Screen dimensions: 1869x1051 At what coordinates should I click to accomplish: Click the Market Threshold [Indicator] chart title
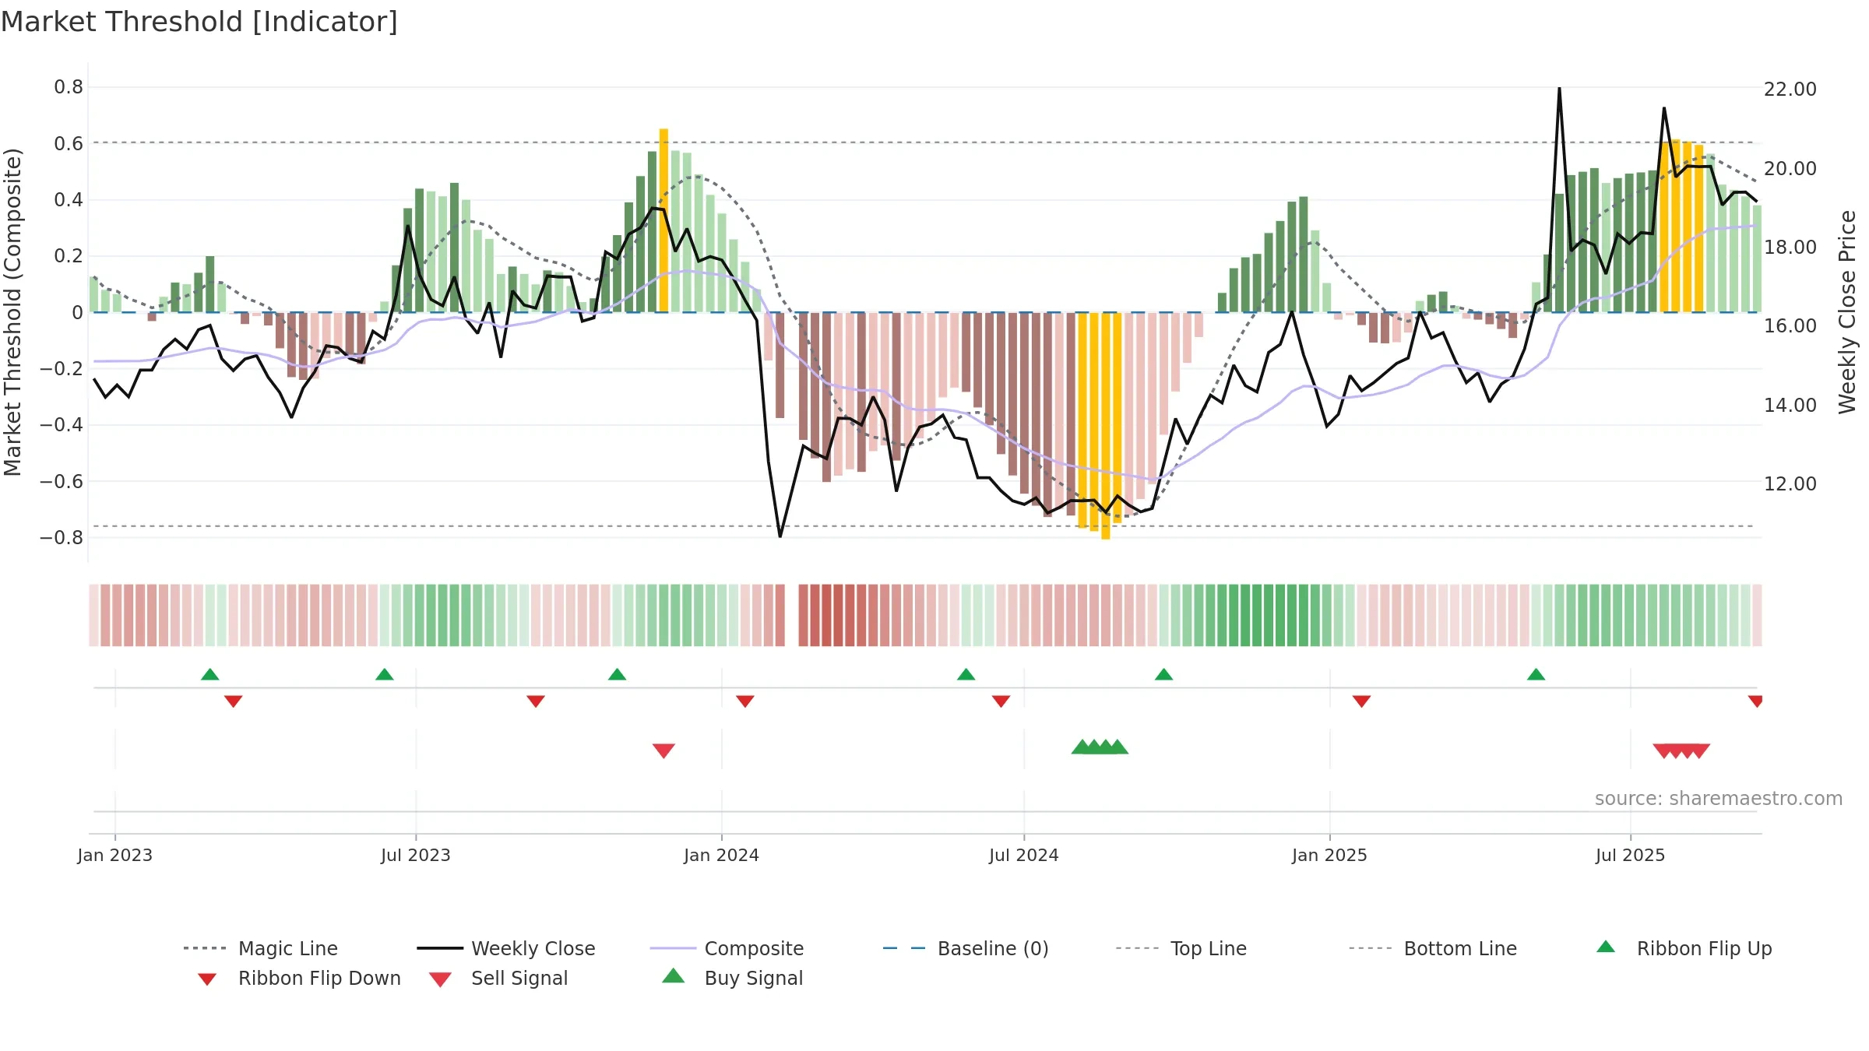(x=199, y=22)
